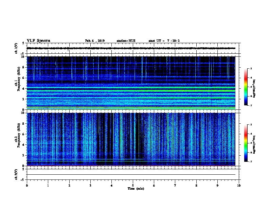Select the "start UT = 7:20:2" header text
Screen dimensions: 269x208
pyautogui.click(x=164, y=41)
